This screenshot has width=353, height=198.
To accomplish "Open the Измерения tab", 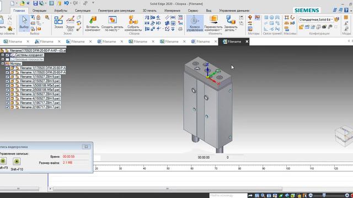I will coord(172,10).
